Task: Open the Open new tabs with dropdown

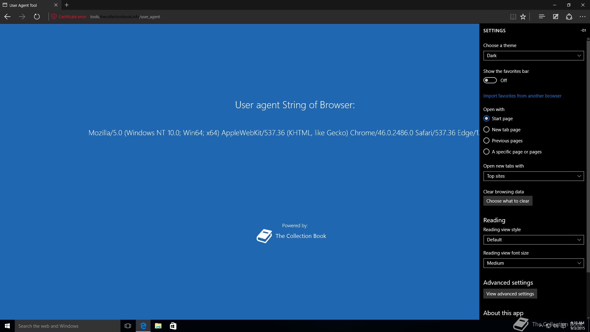Action: 533,176
